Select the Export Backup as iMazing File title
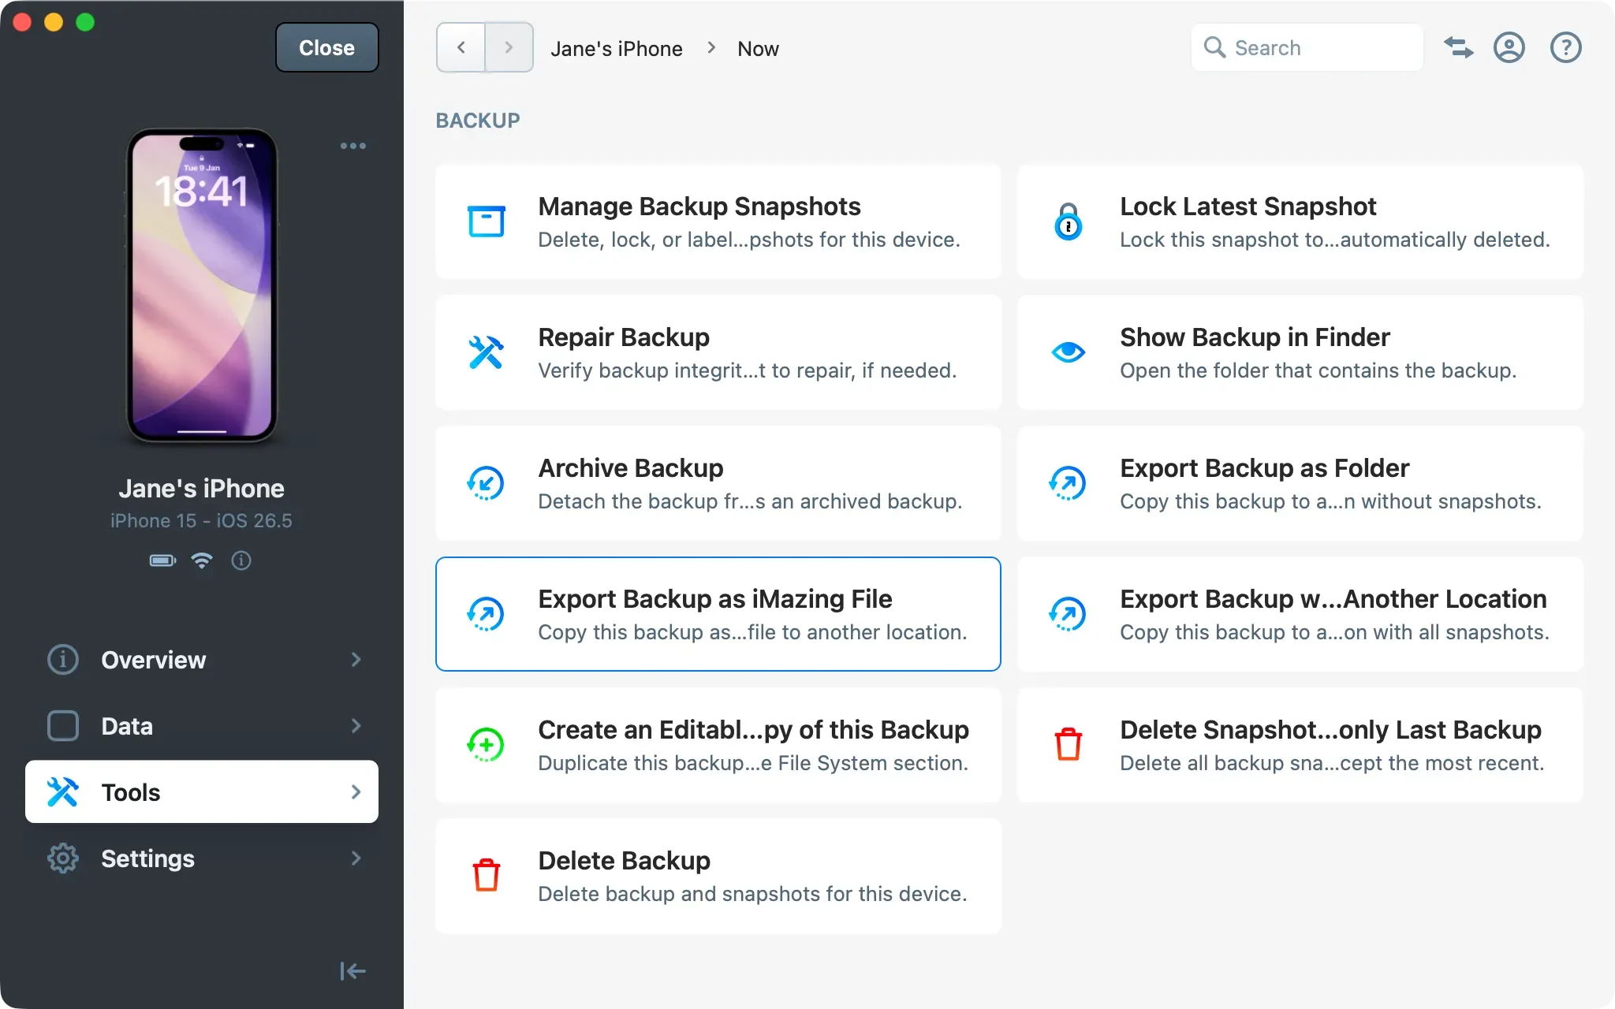This screenshot has width=1615, height=1009. (x=715, y=599)
